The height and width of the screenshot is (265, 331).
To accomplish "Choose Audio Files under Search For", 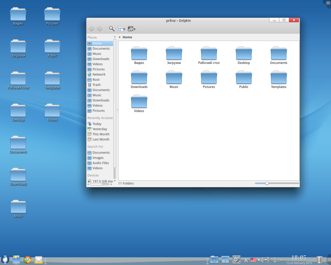I will coord(101,163).
